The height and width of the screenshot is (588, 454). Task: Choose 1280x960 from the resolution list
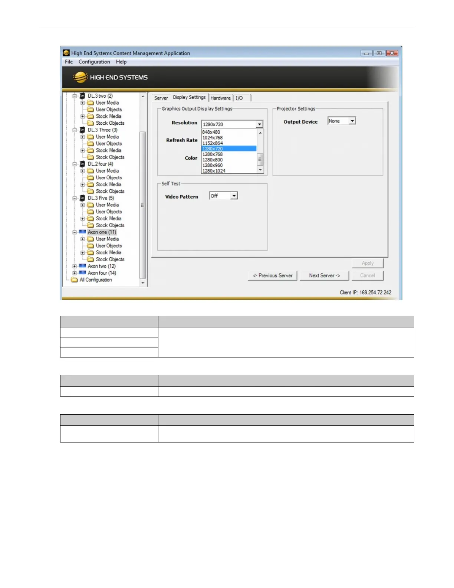pos(229,166)
